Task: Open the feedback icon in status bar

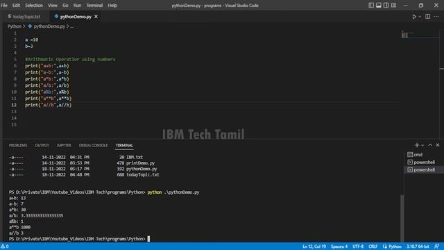Action: (x=436, y=247)
